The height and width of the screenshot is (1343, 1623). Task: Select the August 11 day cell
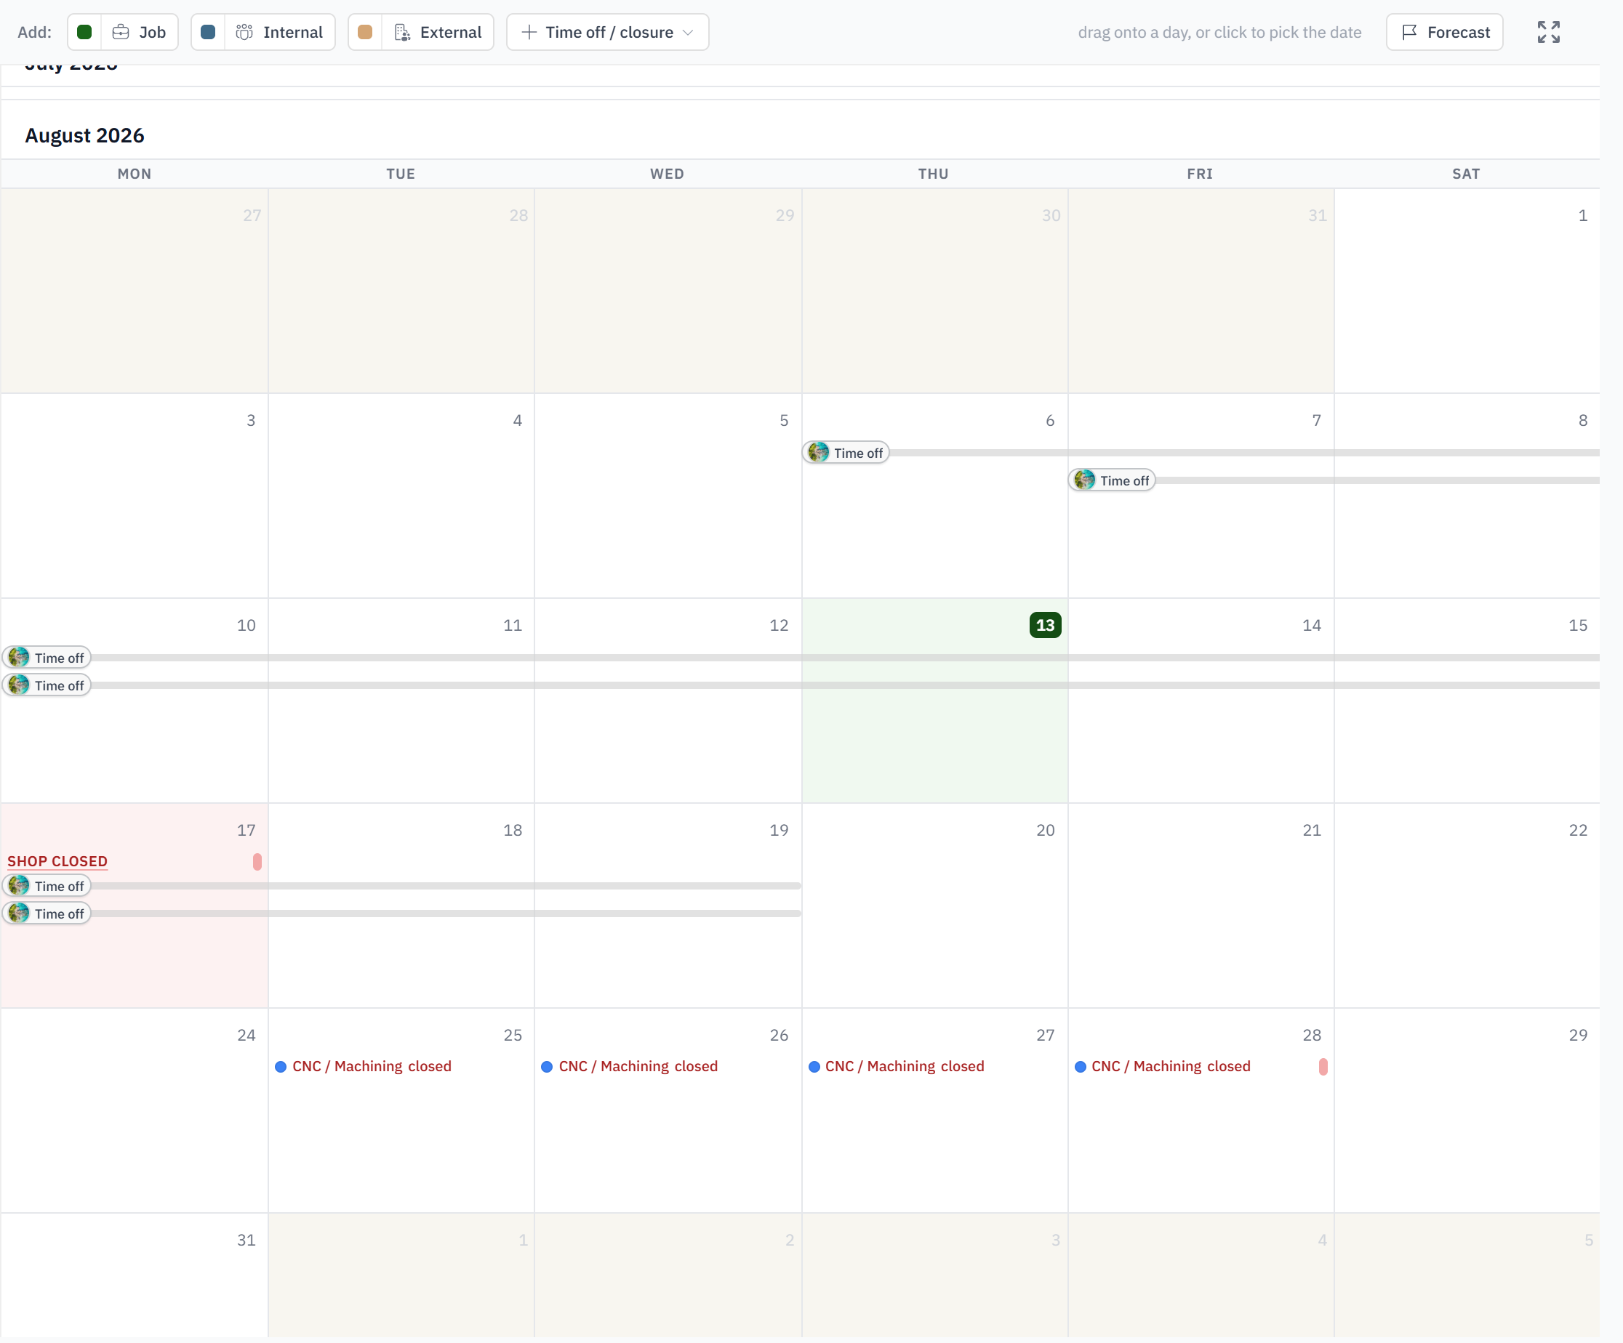(x=401, y=701)
